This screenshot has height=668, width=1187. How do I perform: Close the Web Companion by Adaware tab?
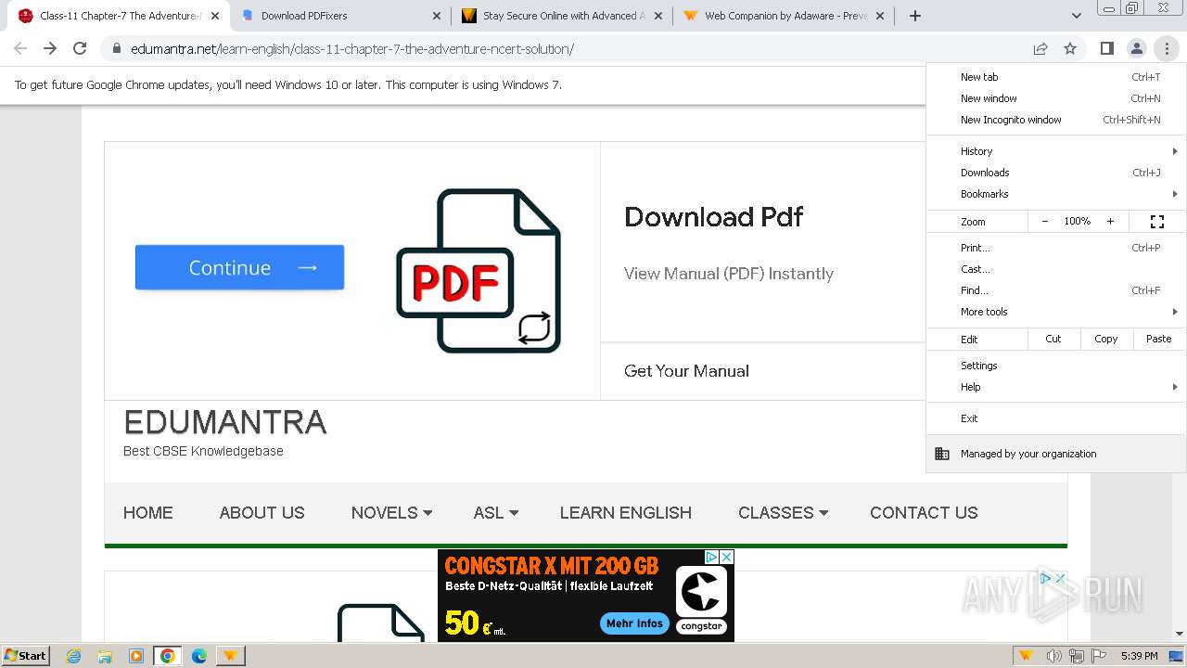point(880,16)
